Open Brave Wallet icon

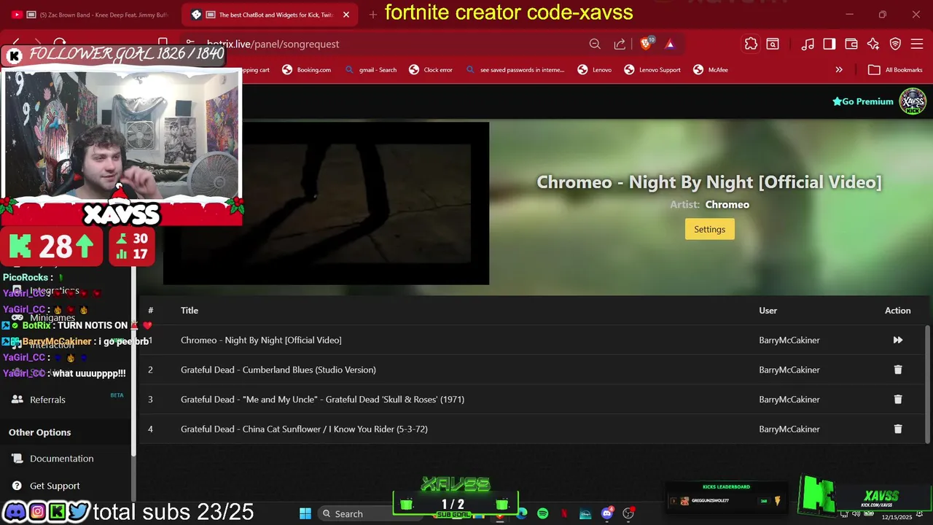pos(851,44)
